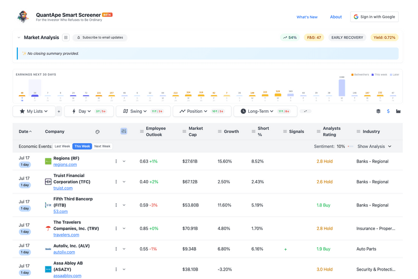Image resolution: width=418 pixels, height=279 pixels.
Task: Open the three-dot menu for Truist Financial
Action: click(116, 182)
